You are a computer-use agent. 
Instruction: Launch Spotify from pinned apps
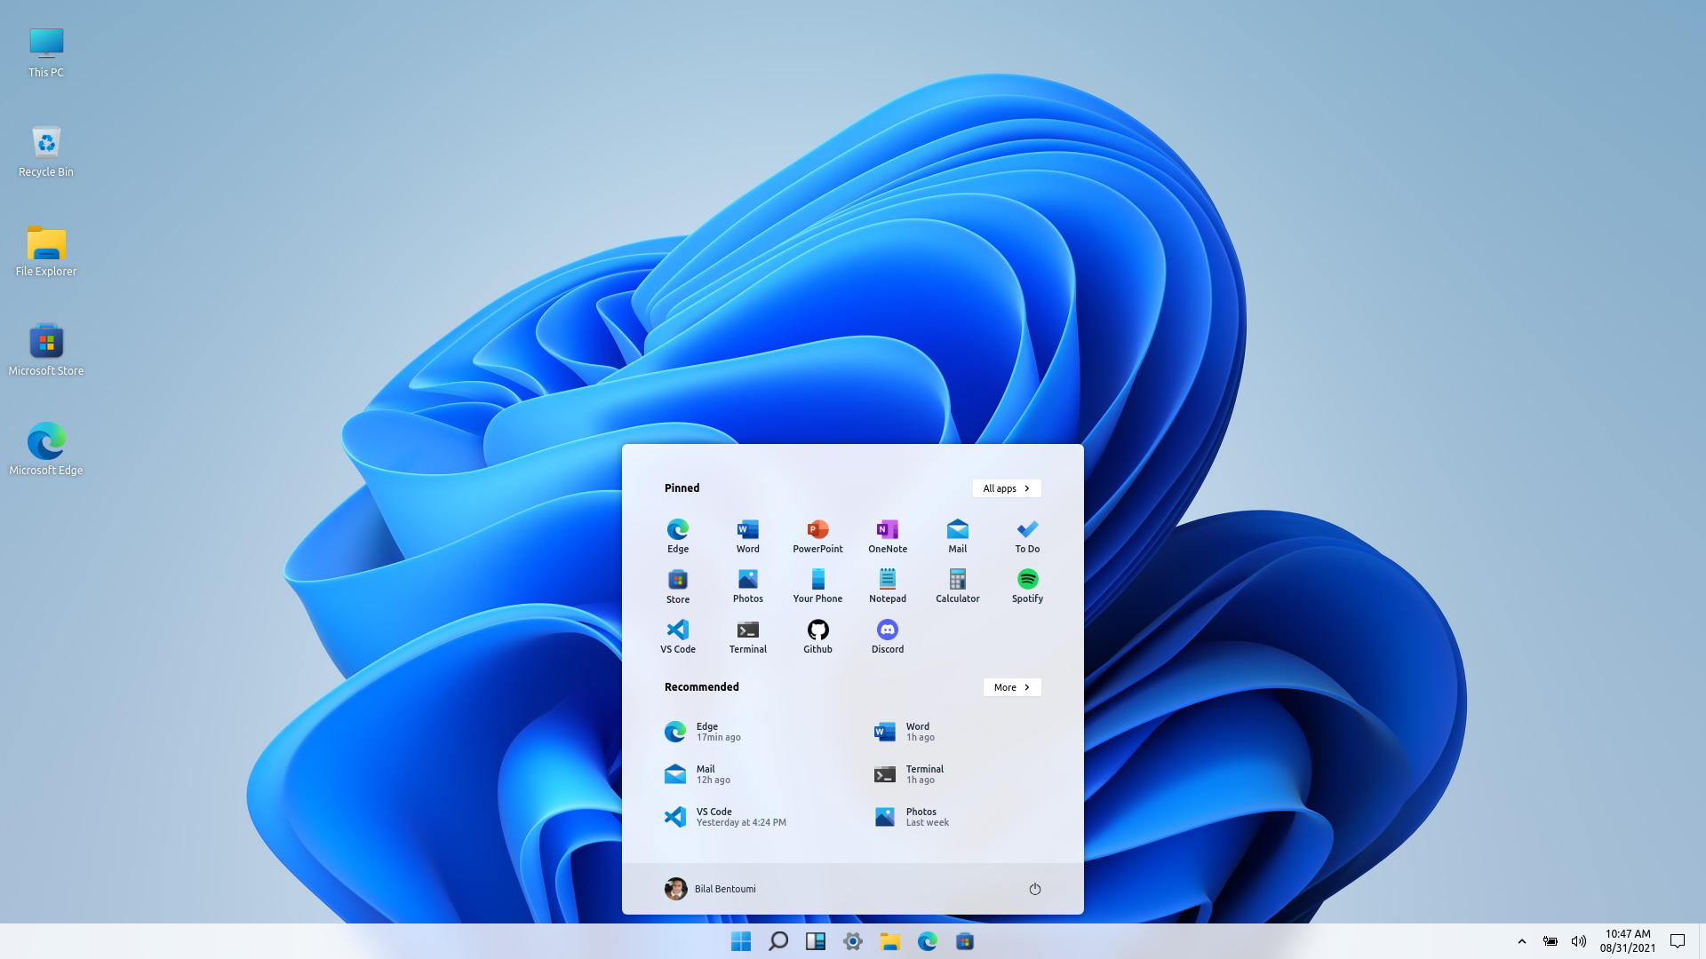pyautogui.click(x=1027, y=586)
